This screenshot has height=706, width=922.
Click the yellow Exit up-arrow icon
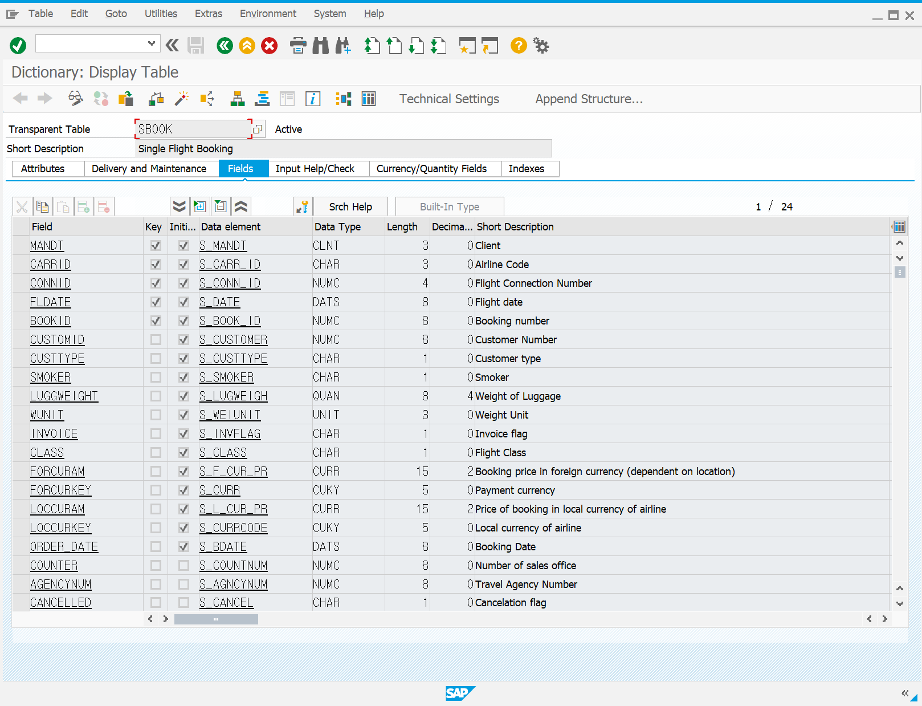pyautogui.click(x=247, y=45)
